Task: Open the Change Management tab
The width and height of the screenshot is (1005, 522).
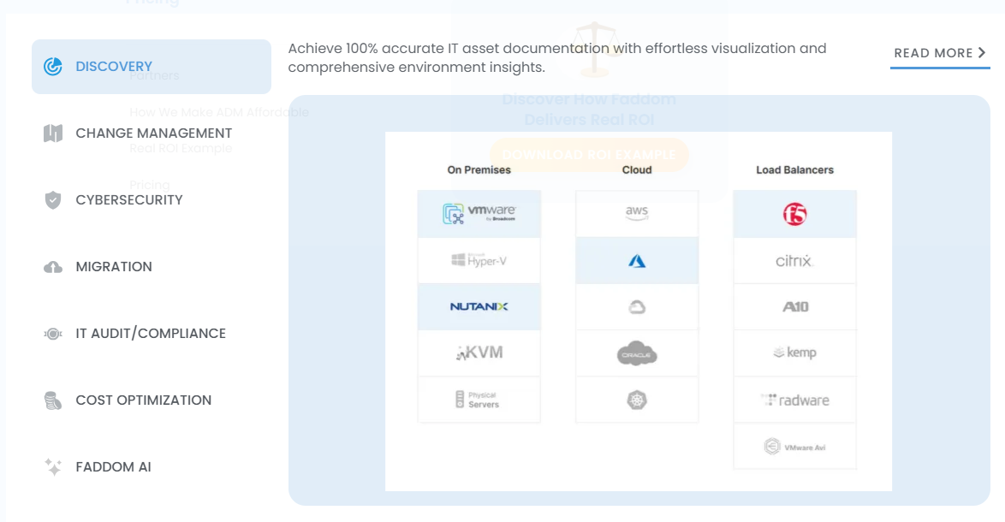Action: [x=152, y=133]
